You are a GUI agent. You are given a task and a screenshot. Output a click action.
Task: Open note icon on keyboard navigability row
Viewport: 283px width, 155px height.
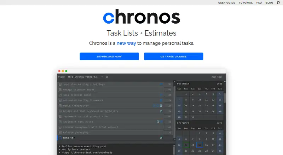pyautogui.click(x=161, y=111)
